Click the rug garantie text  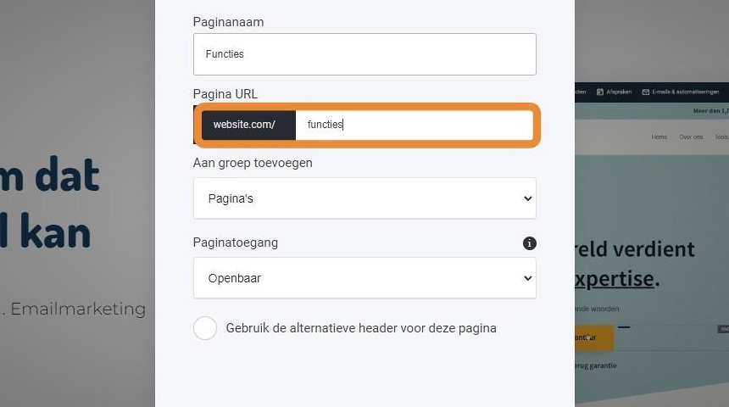[596, 366]
